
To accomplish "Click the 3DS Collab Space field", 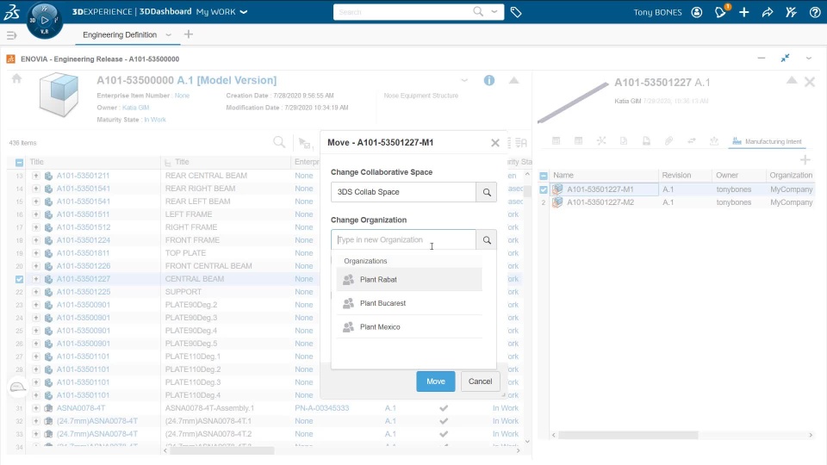I will click(403, 192).
